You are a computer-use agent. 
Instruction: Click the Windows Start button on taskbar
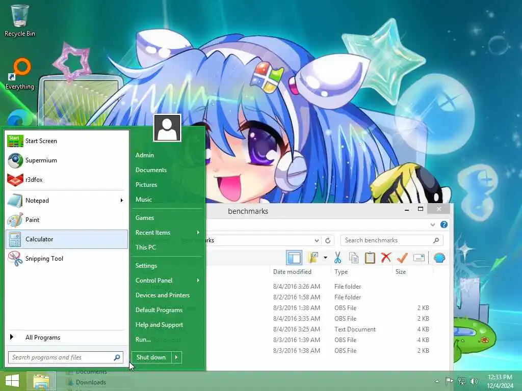coord(12,381)
